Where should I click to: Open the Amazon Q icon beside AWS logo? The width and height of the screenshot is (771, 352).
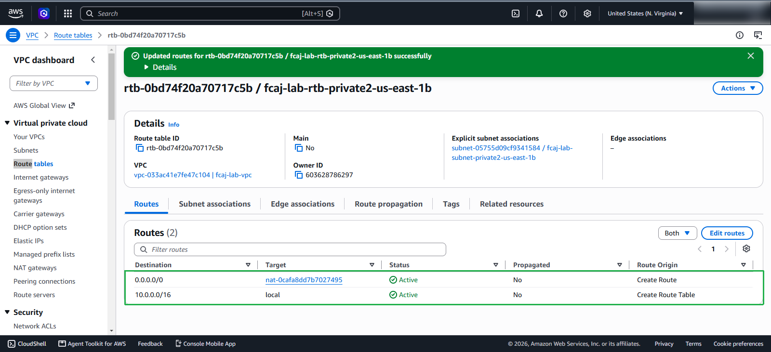[44, 13]
